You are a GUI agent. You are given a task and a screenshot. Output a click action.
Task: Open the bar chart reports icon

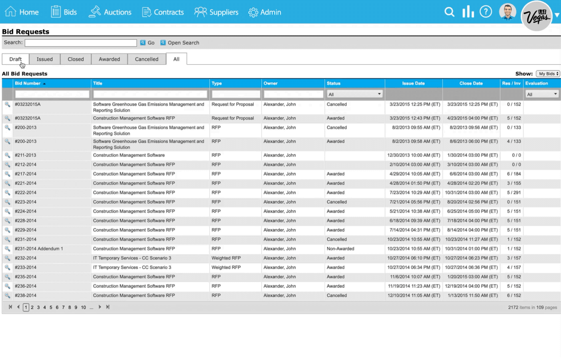point(468,12)
